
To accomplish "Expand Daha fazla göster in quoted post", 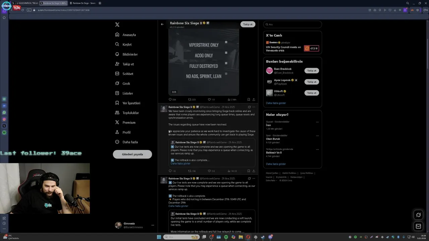I will pyautogui.click(x=180, y=164).
